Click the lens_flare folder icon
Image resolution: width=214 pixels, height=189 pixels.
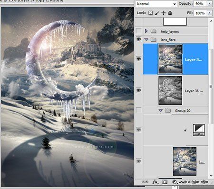coord(153,39)
